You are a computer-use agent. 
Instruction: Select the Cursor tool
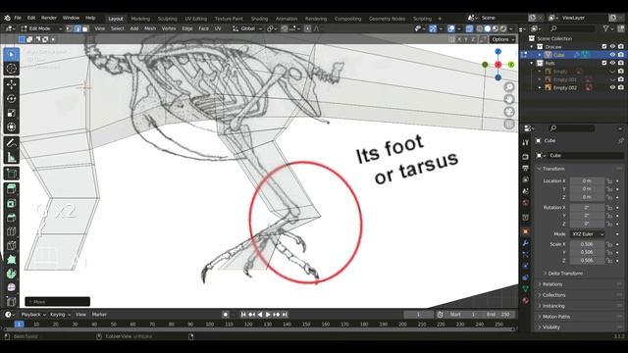pos(11,69)
